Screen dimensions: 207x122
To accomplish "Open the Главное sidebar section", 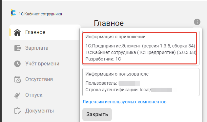I will (x=45, y=32).
